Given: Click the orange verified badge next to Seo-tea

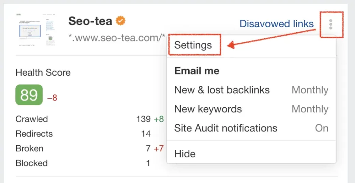Looking at the screenshot, I should (x=121, y=21).
